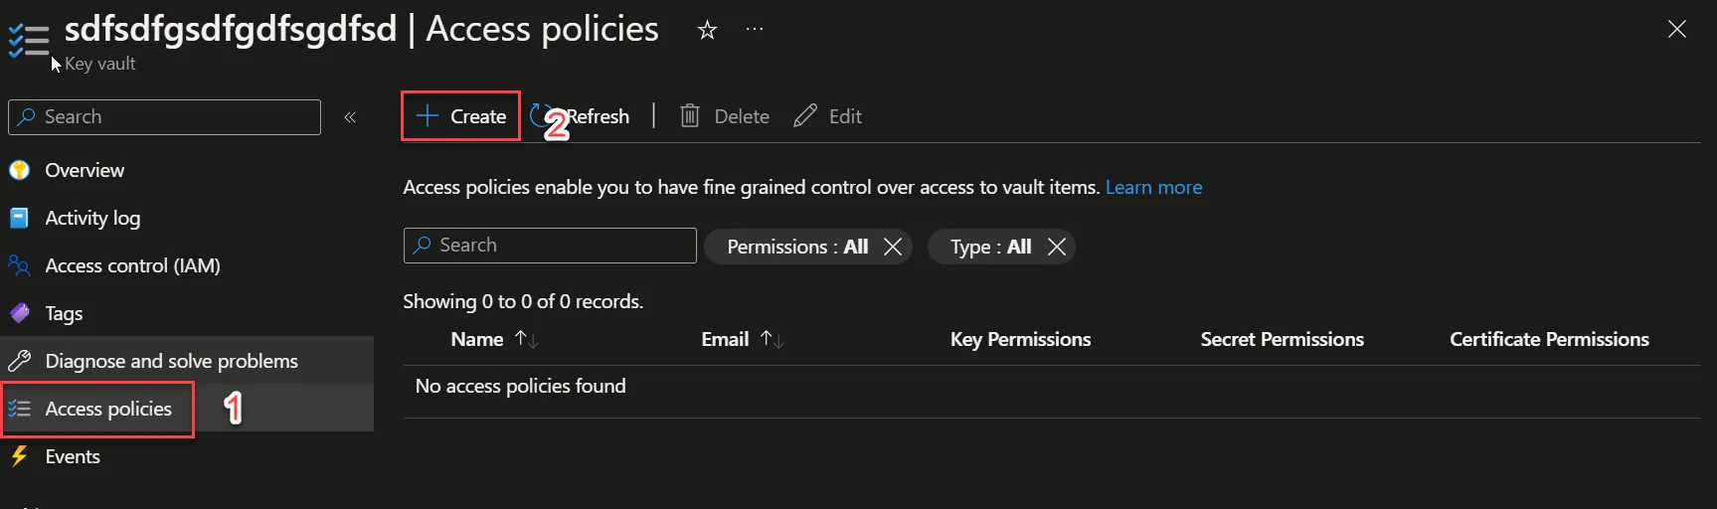
Task: Open Access control (IAM) page
Action: click(x=132, y=265)
